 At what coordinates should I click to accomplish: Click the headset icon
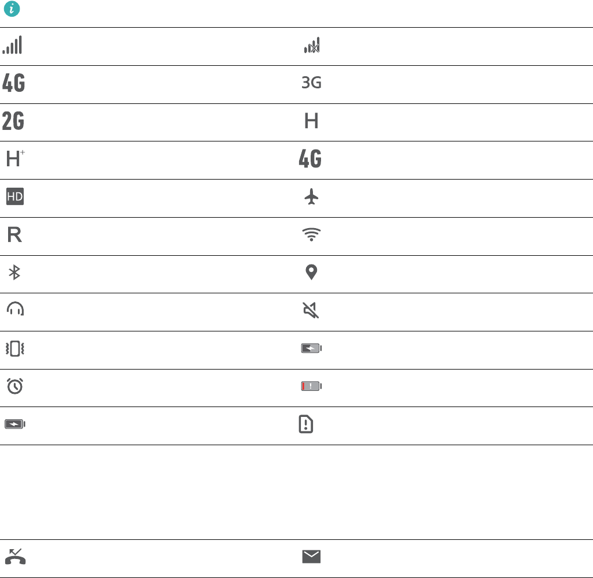(x=15, y=309)
